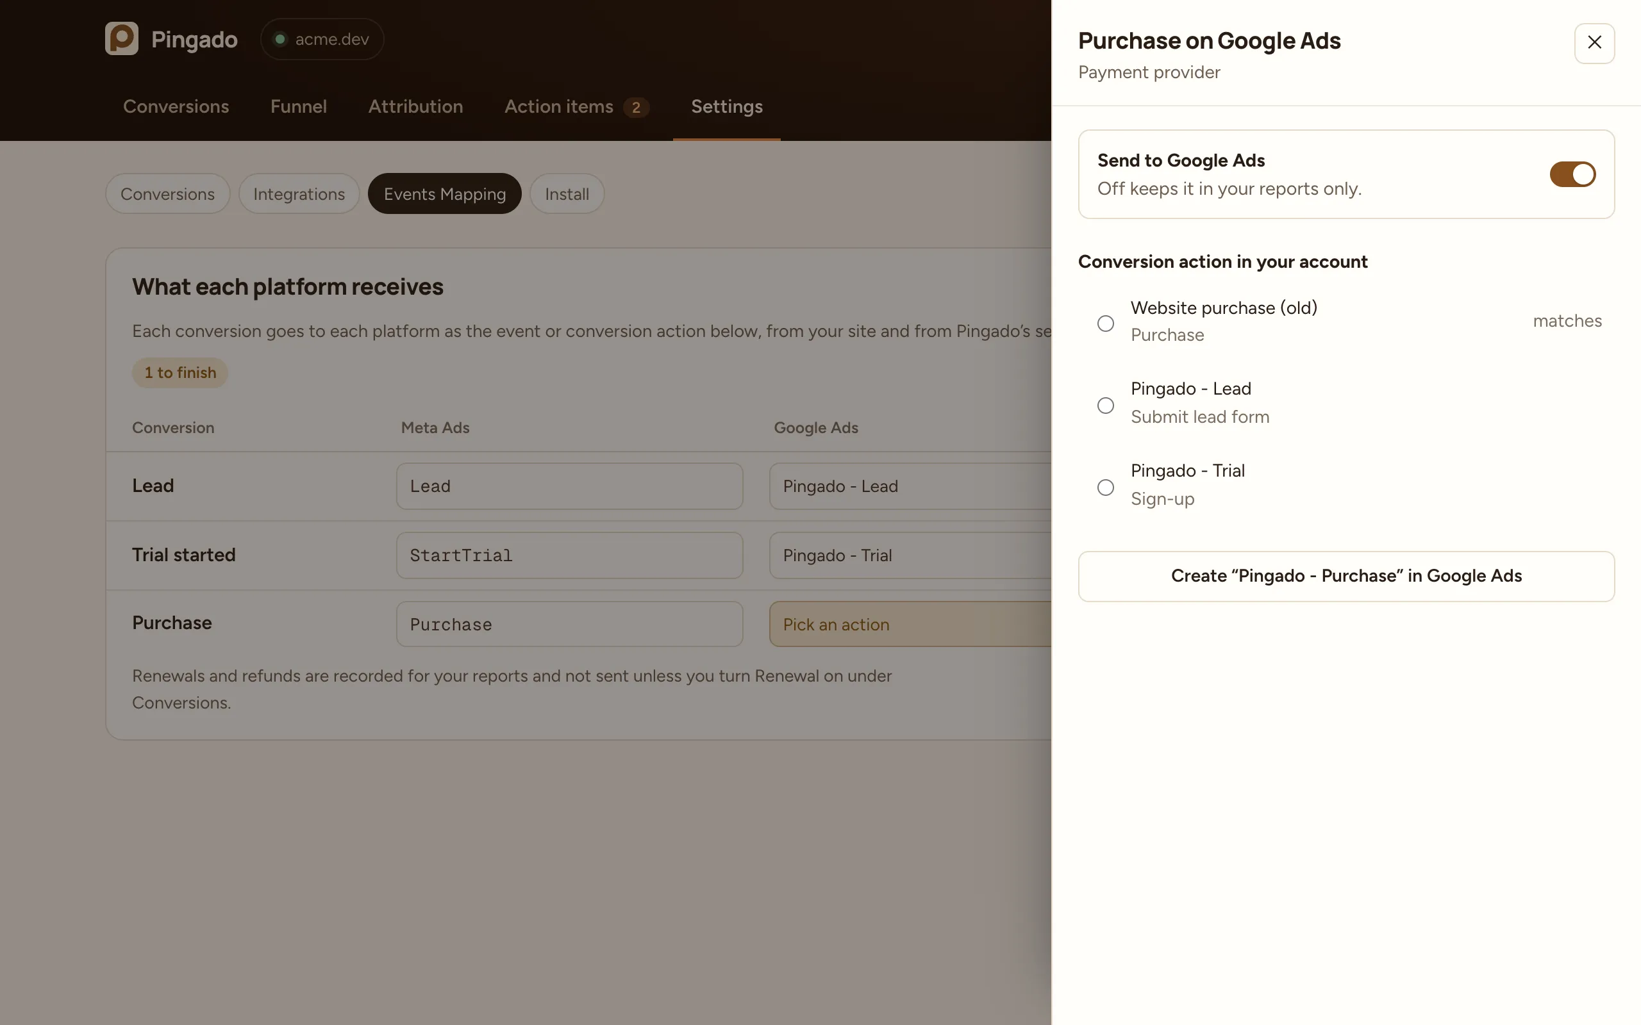Open the Pingado - Lead Google Ads dropdown
Image resolution: width=1641 pixels, height=1025 pixels.
(911, 486)
